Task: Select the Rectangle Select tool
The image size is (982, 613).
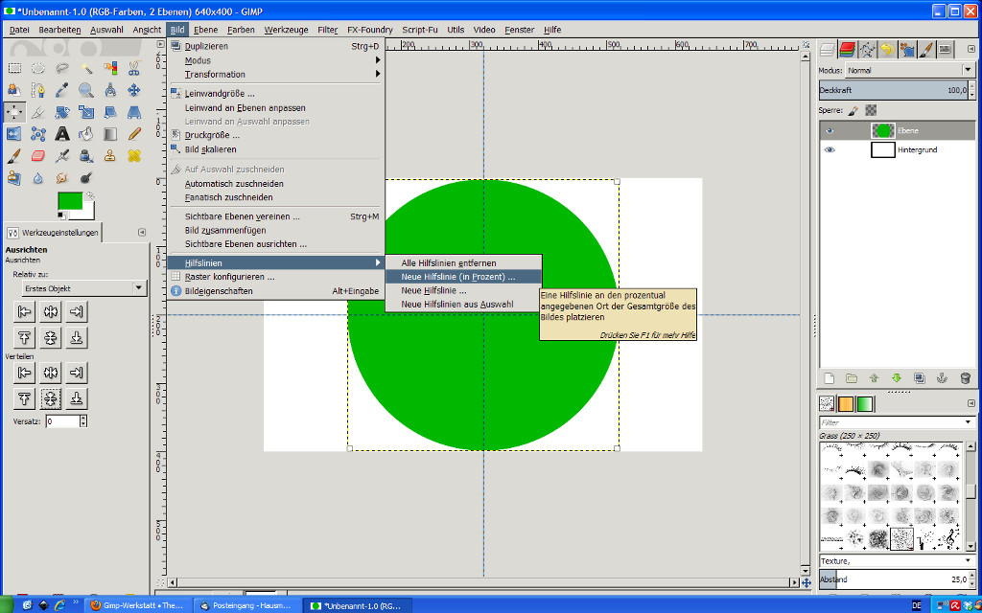Action: [14, 68]
